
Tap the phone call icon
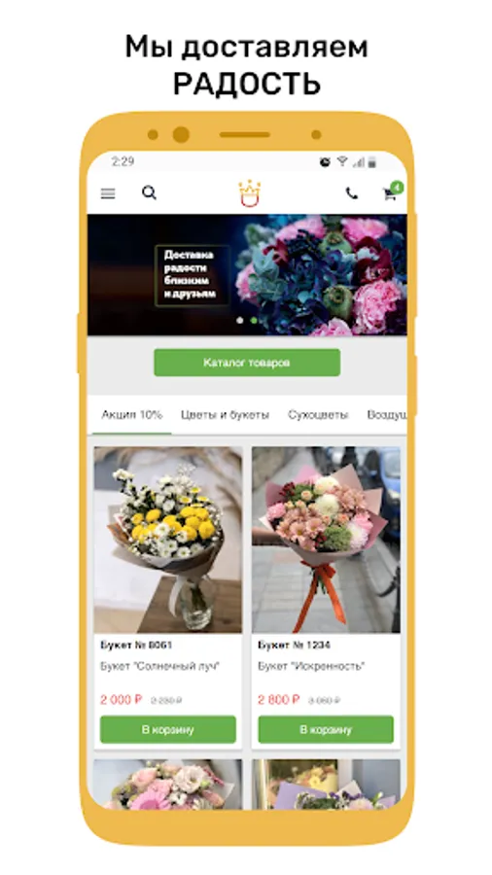point(351,193)
